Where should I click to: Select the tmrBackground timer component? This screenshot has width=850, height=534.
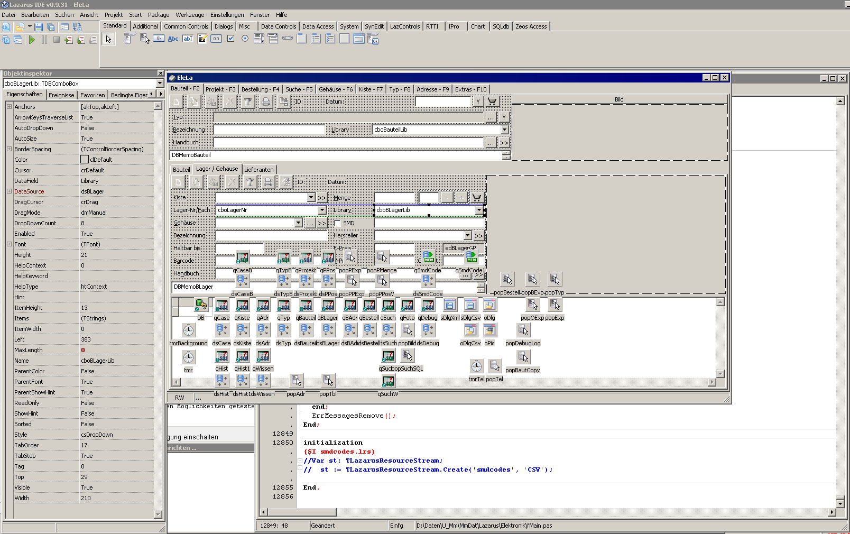tap(188, 330)
